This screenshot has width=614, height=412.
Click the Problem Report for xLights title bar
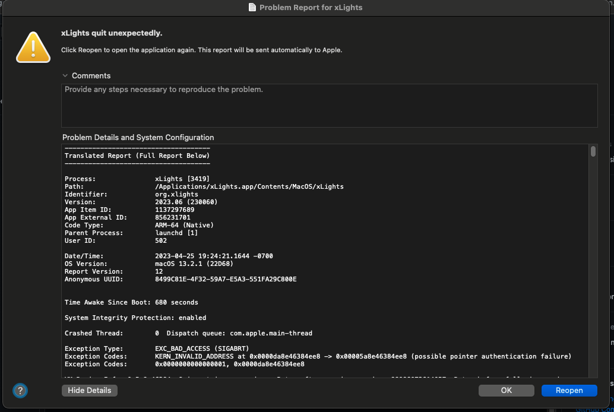tap(307, 8)
